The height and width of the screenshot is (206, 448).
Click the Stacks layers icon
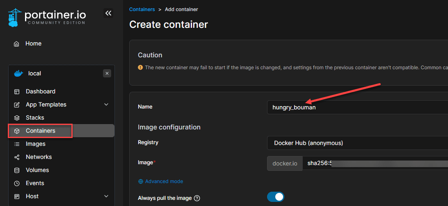(17, 118)
